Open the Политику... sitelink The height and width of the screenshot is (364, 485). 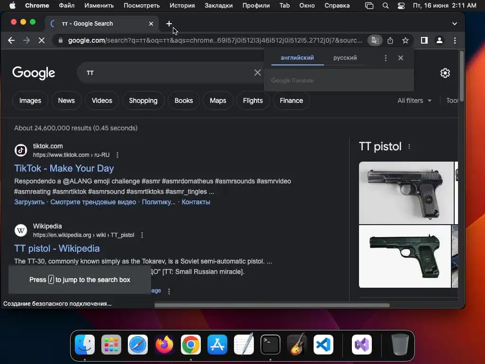159,202
